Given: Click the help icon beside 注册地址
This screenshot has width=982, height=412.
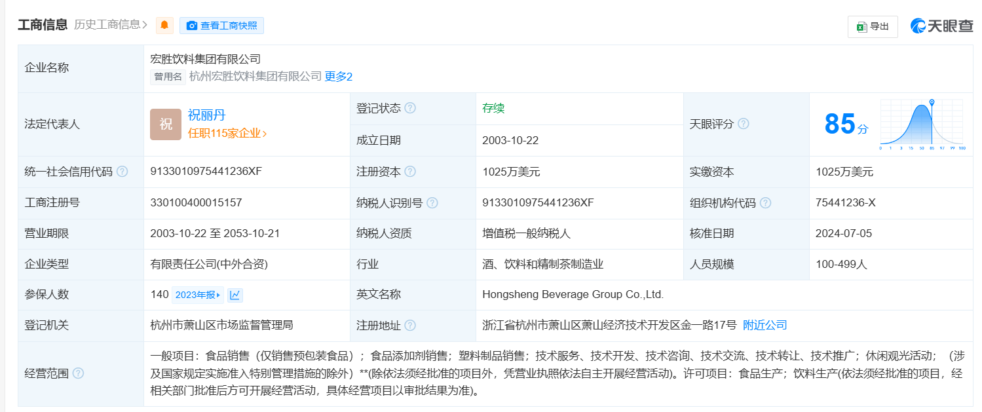Looking at the screenshot, I should pos(410,326).
